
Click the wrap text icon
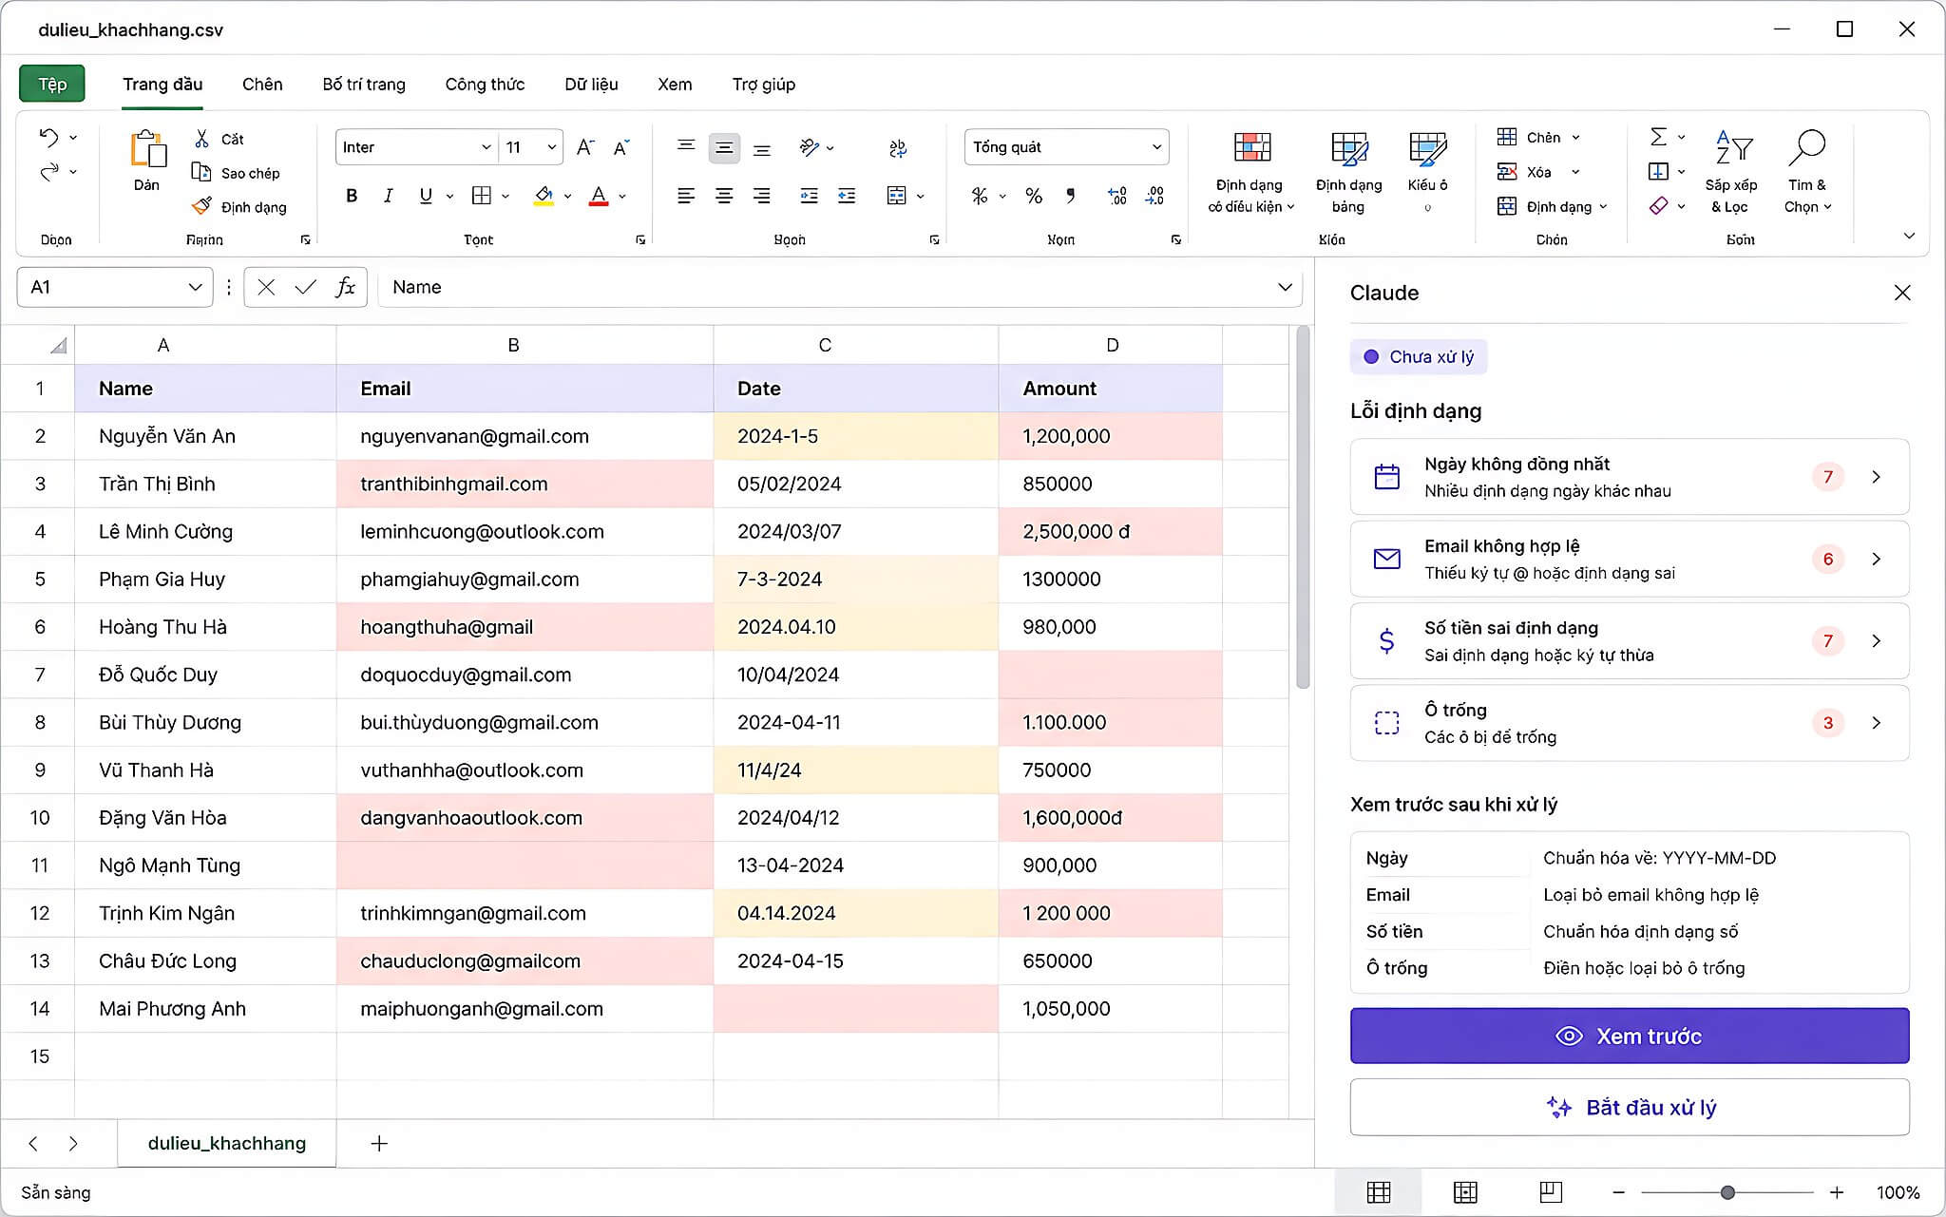[897, 147]
